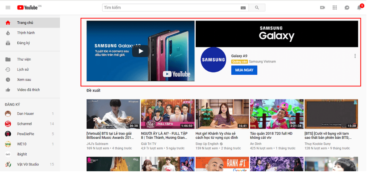Click the Samsung Vietnam advertiser link
This screenshot has width=370, height=181.
pos(262,62)
